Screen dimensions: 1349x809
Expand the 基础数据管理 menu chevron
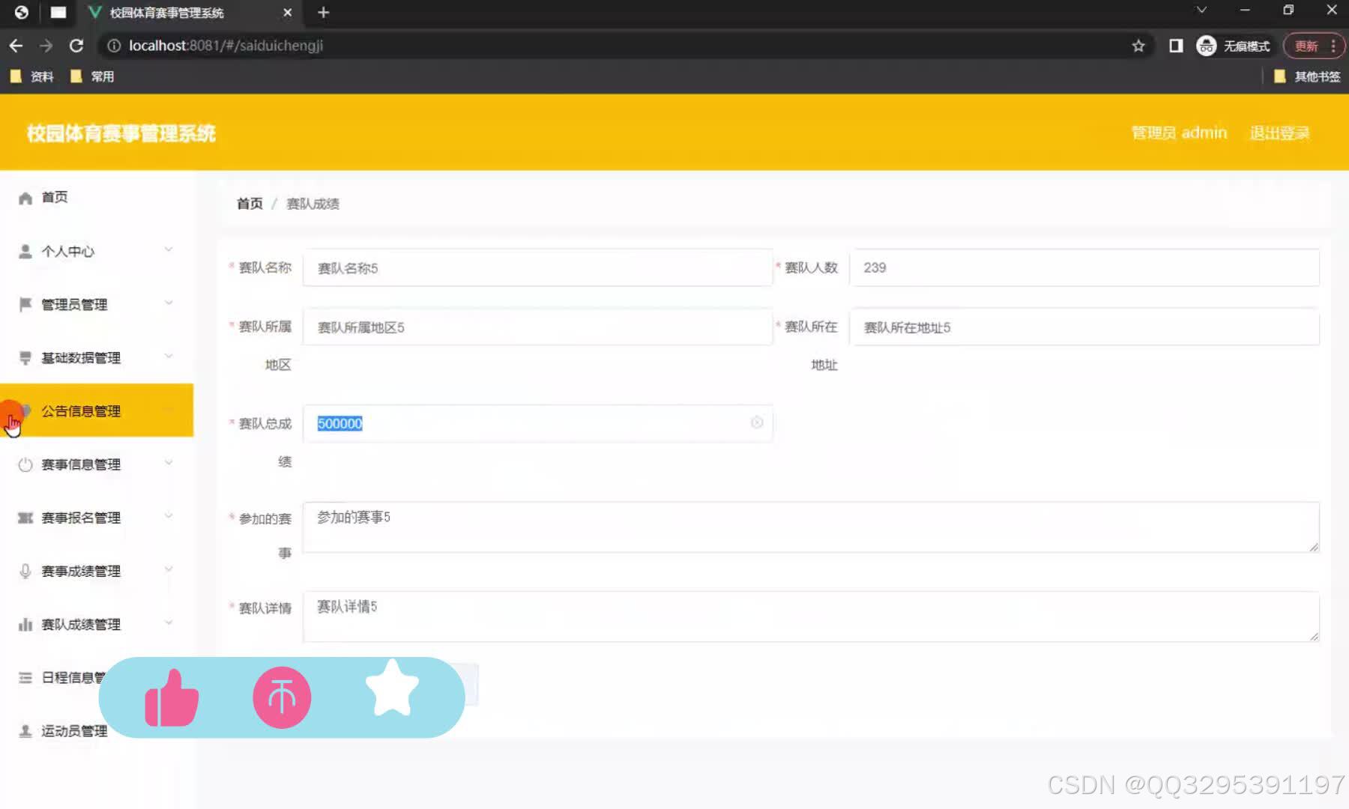coord(169,356)
